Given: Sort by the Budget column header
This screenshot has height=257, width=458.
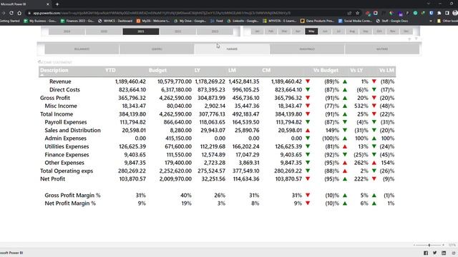Looking at the screenshot, I should tap(157, 70).
